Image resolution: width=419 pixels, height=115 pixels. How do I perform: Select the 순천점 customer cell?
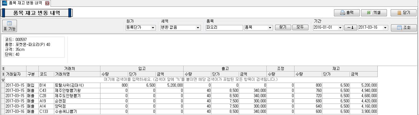coord(77,101)
